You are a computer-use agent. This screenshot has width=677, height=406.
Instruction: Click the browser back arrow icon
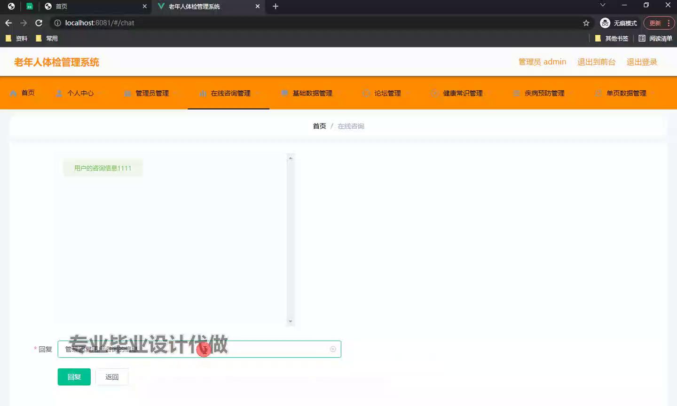pos(8,23)
